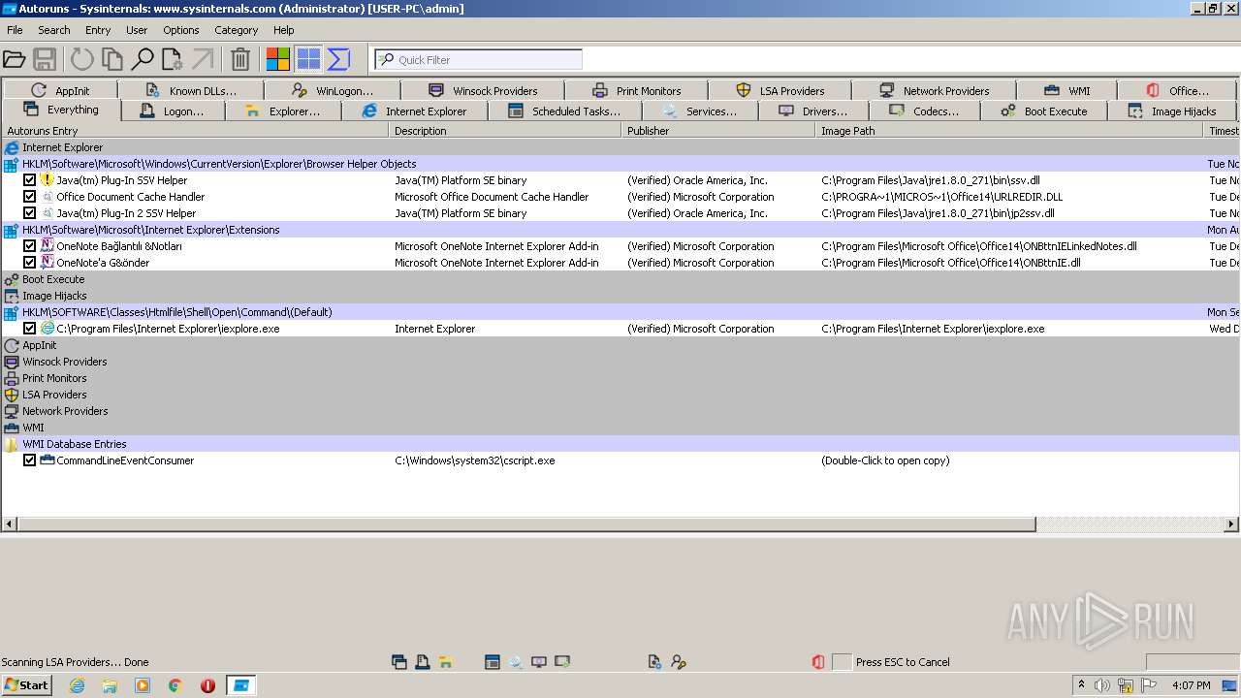This screenshot has width=1241, height=698.
Task: Click the entry Properties file icon
Action: pos(173,60)
